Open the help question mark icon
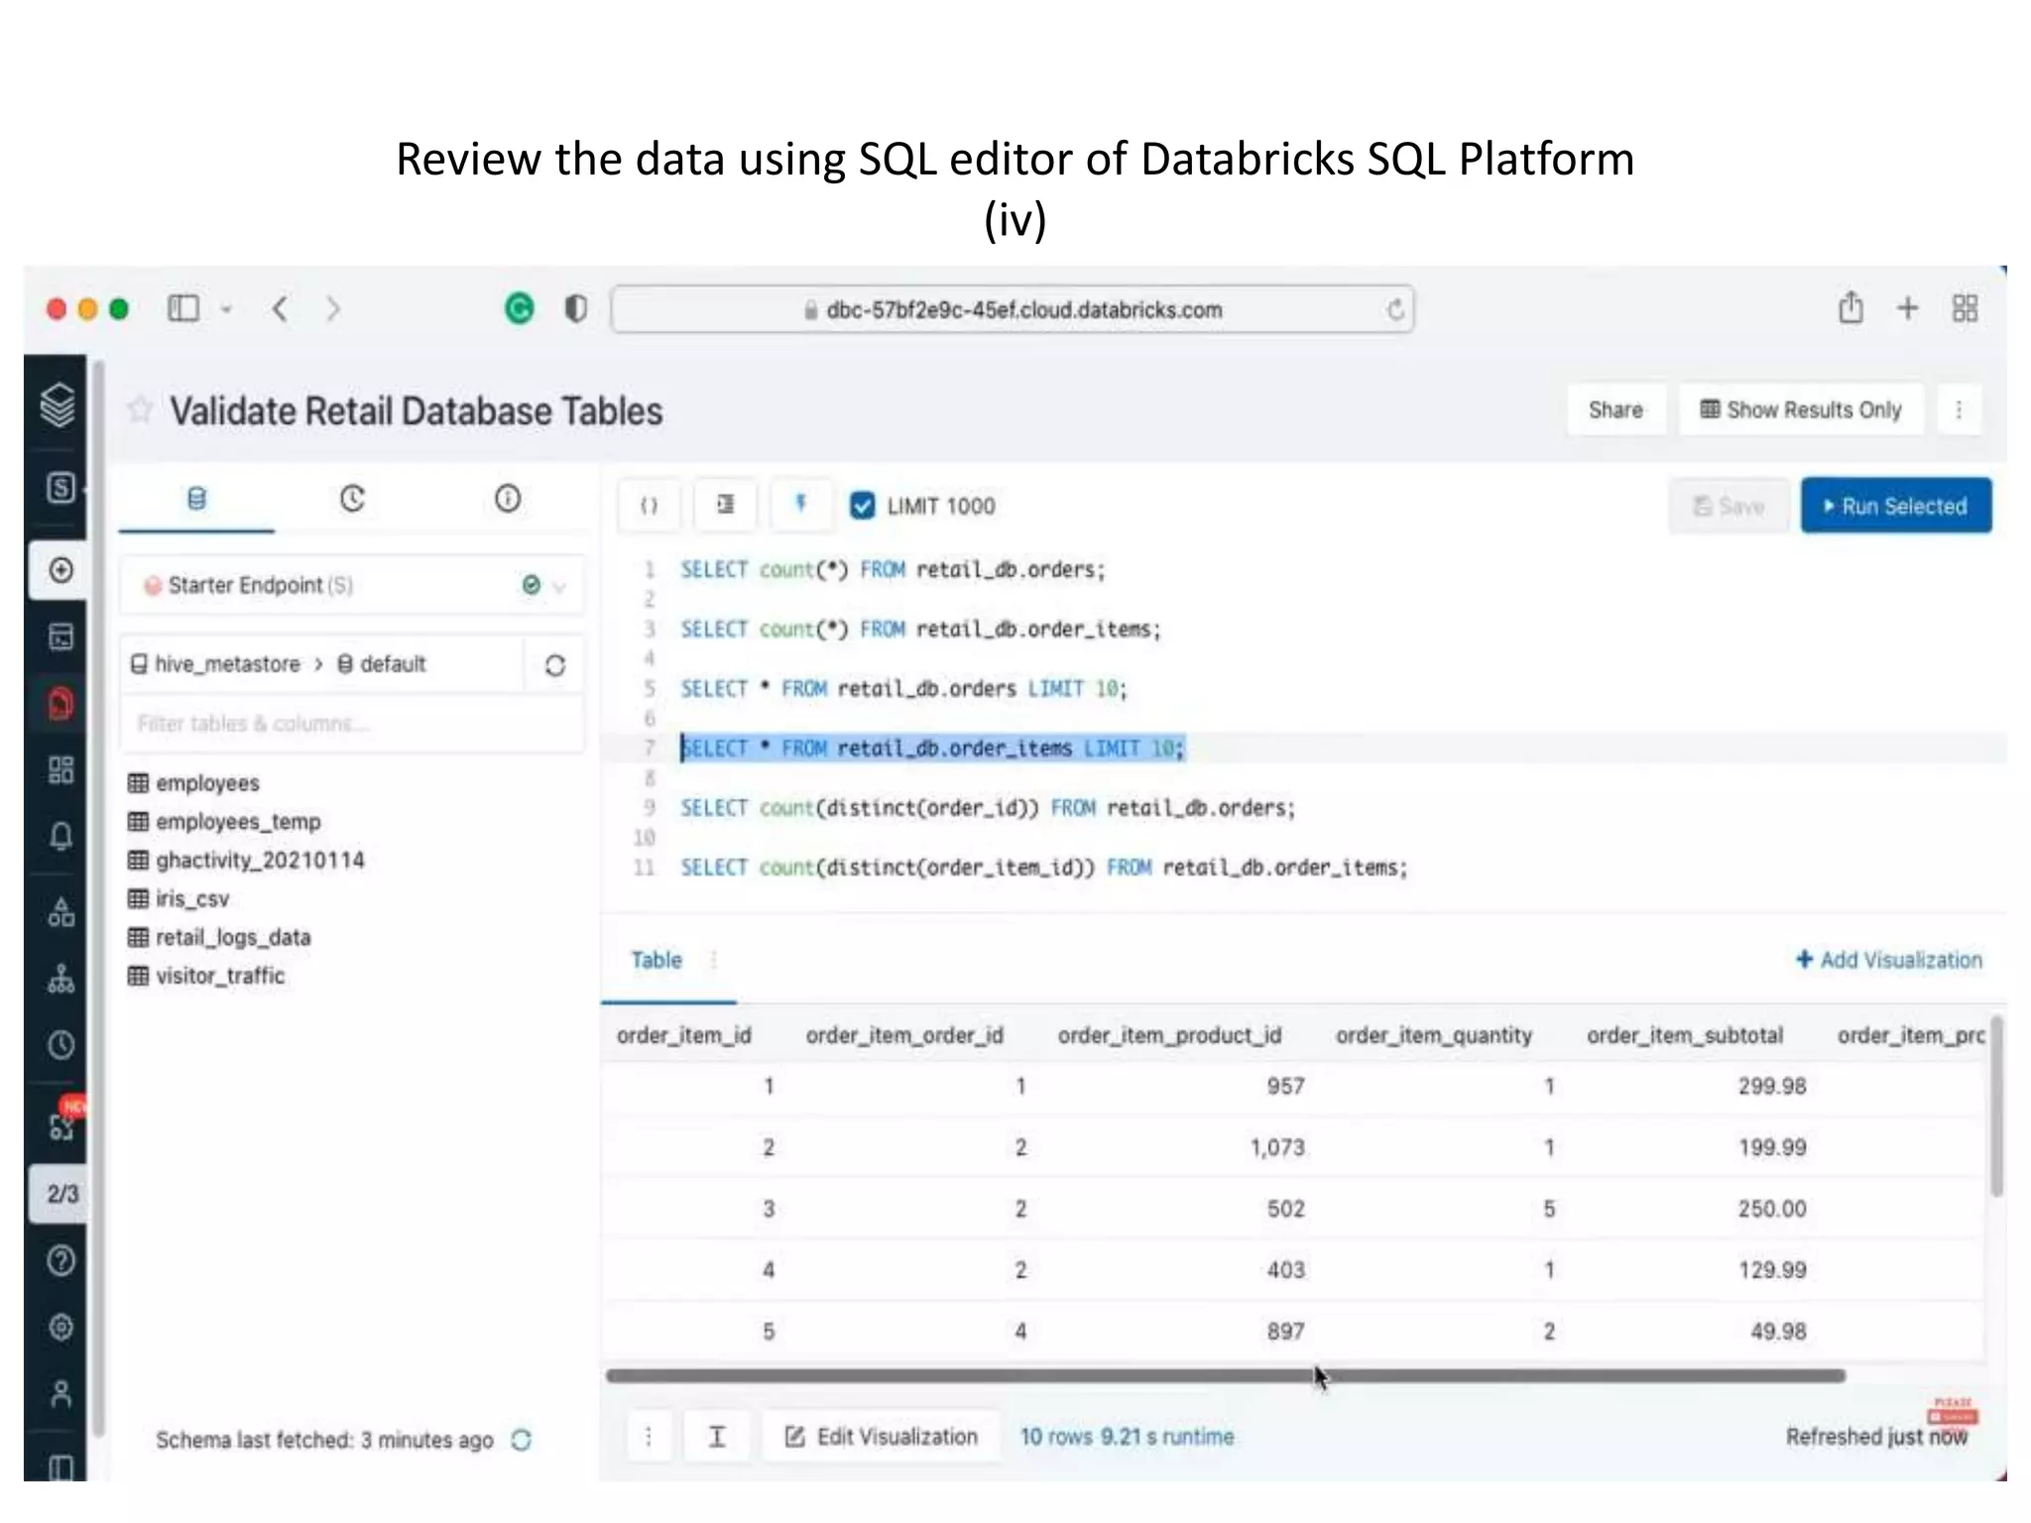This screenshot has width=2031, height=1523. click(x=60, y=1260)
